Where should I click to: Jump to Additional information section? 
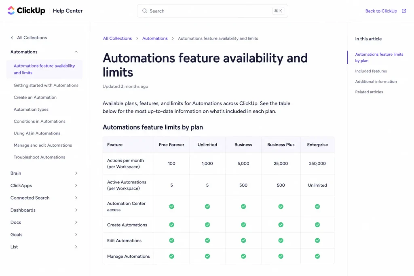coord(376,82)
